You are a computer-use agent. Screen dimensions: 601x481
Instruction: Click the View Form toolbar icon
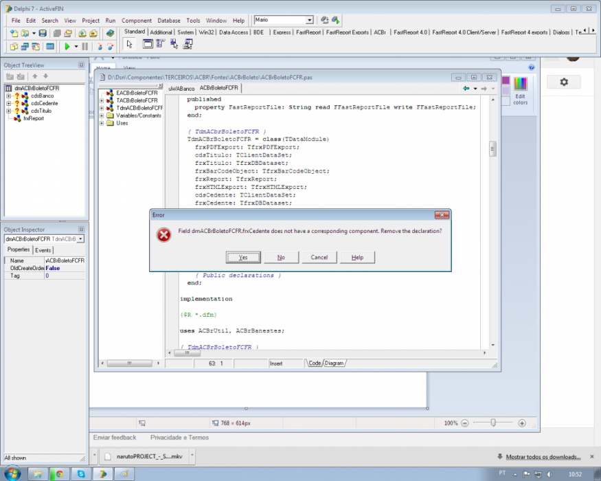[x=25, y=47]
